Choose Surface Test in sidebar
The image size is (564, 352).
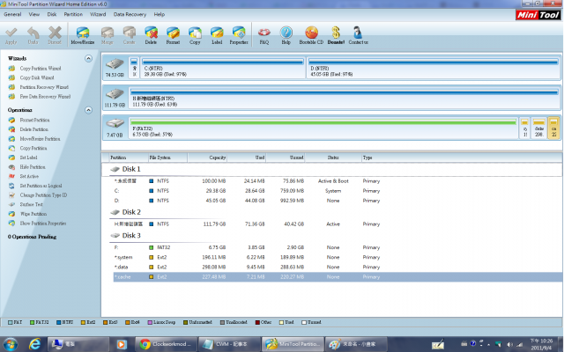32,204
